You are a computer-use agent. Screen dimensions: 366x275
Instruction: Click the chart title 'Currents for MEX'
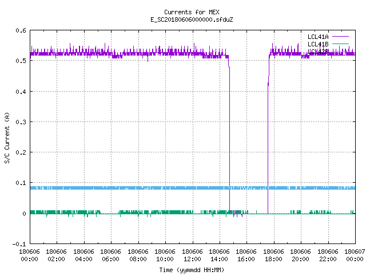(x=192, y=12)
